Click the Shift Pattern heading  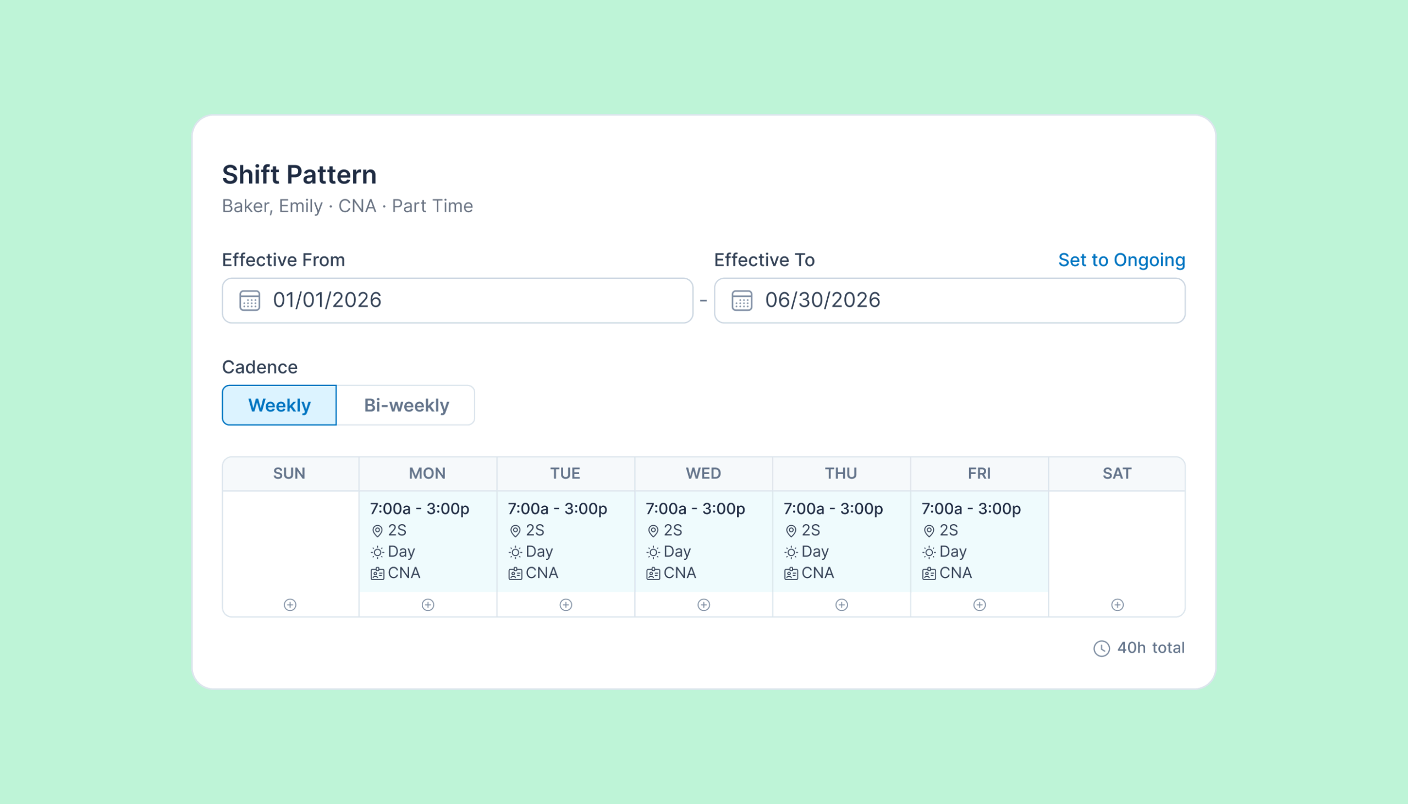[299, 175]
